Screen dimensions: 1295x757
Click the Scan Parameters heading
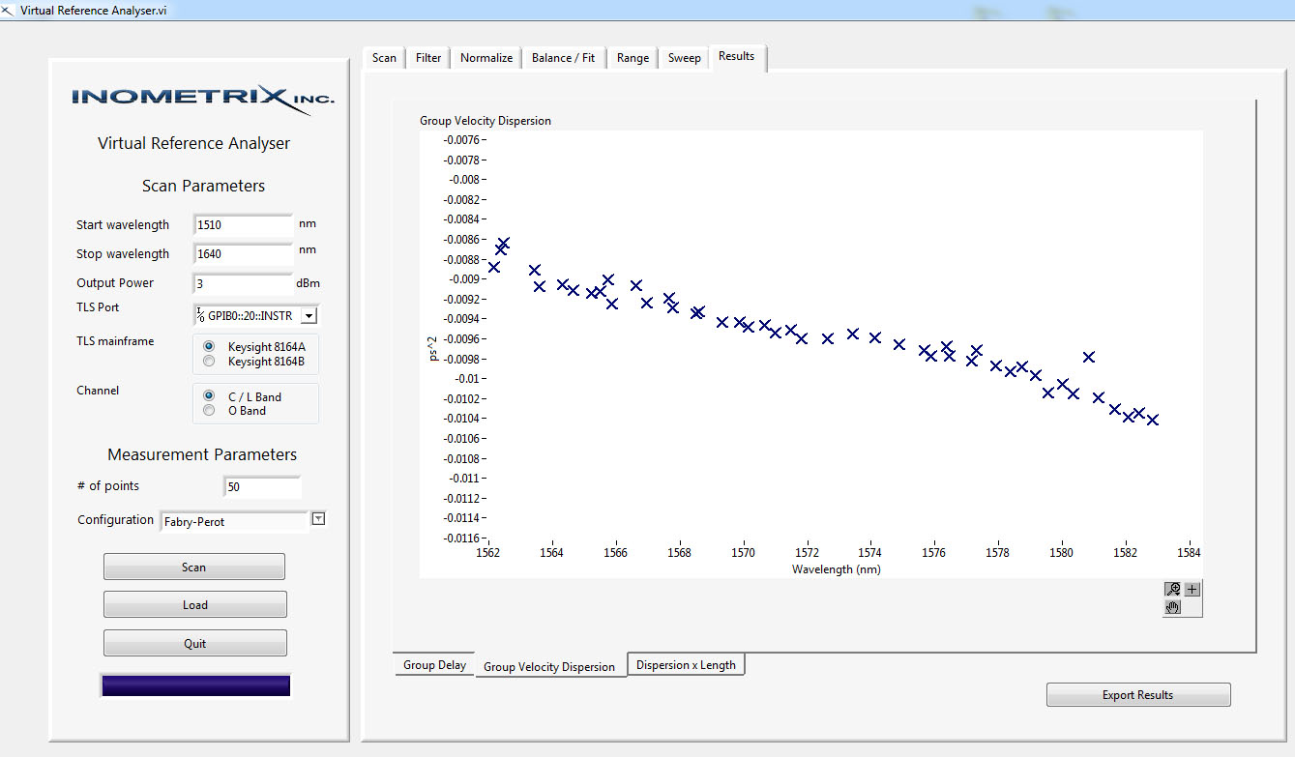click(x=203, y=186)
